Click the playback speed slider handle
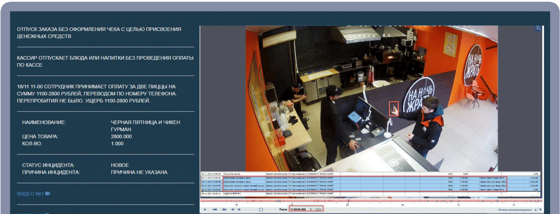 pyautogui.click(x=261, y=210)
